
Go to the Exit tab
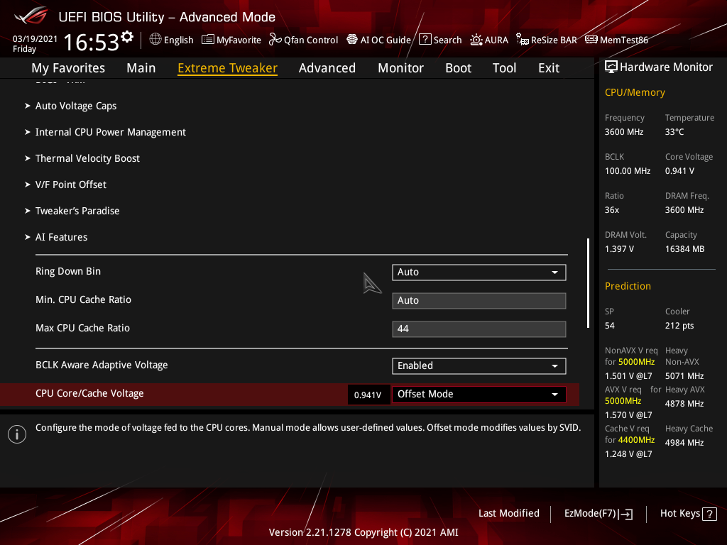coord(549,68)
